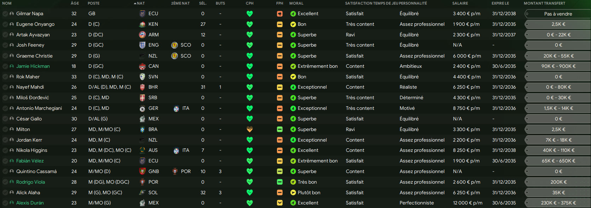This screenshot has height=208, width=591.
Task: Tick the selection checkbox for Gilmar Napa
Action: pos(5,14)
